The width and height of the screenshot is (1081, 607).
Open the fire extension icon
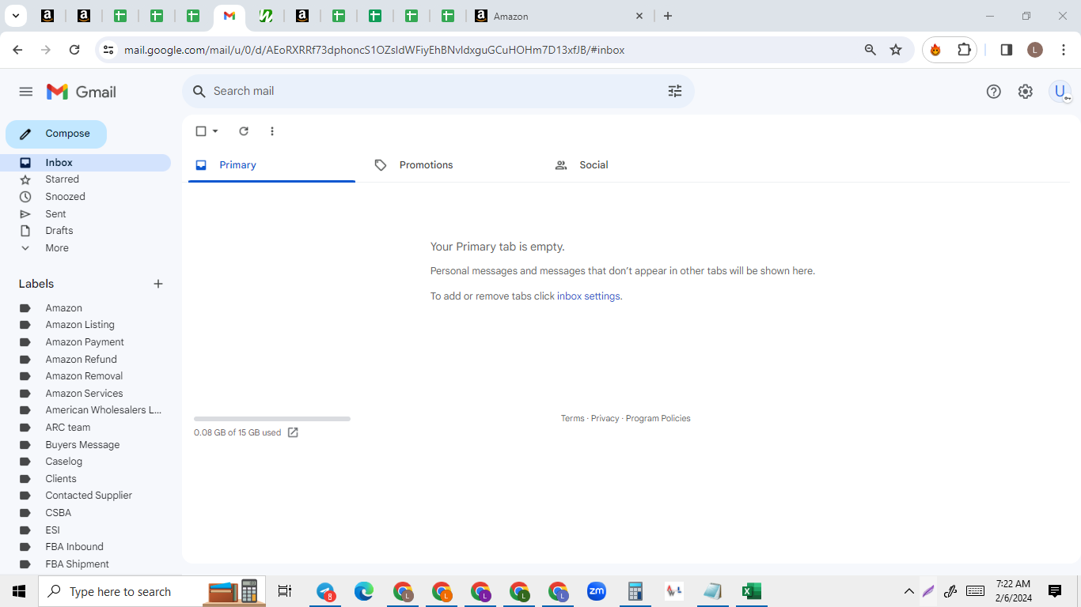935,50
